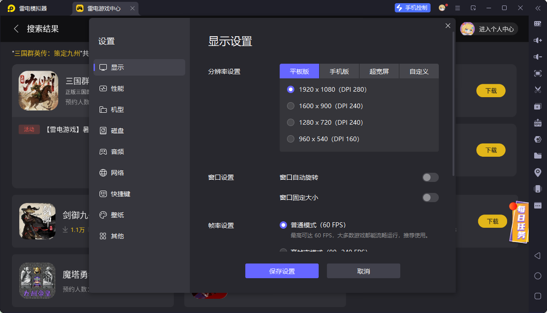The image size is (547, 313).
Task: Close the 雷电游戏中心 tab
Action: coord(132,8)
